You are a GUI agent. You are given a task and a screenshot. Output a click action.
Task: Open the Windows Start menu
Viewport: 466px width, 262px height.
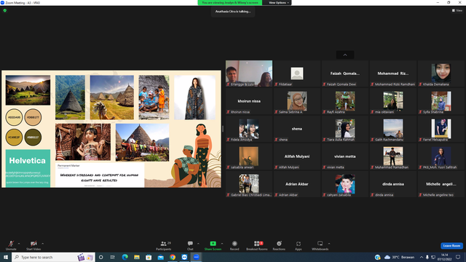6,257
